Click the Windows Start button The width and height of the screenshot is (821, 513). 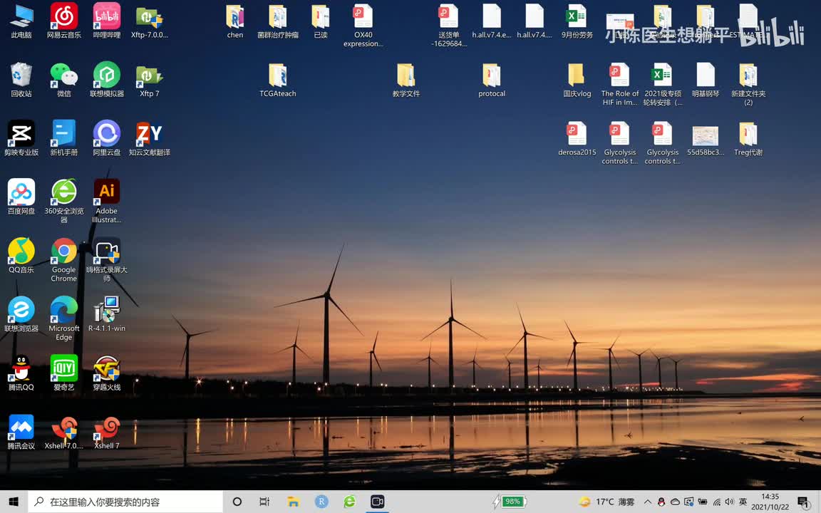[x=14, y=502]
